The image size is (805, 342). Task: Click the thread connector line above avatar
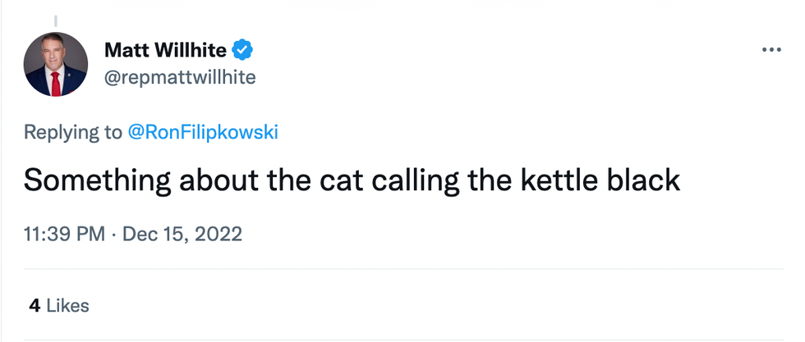coord(55,21)
